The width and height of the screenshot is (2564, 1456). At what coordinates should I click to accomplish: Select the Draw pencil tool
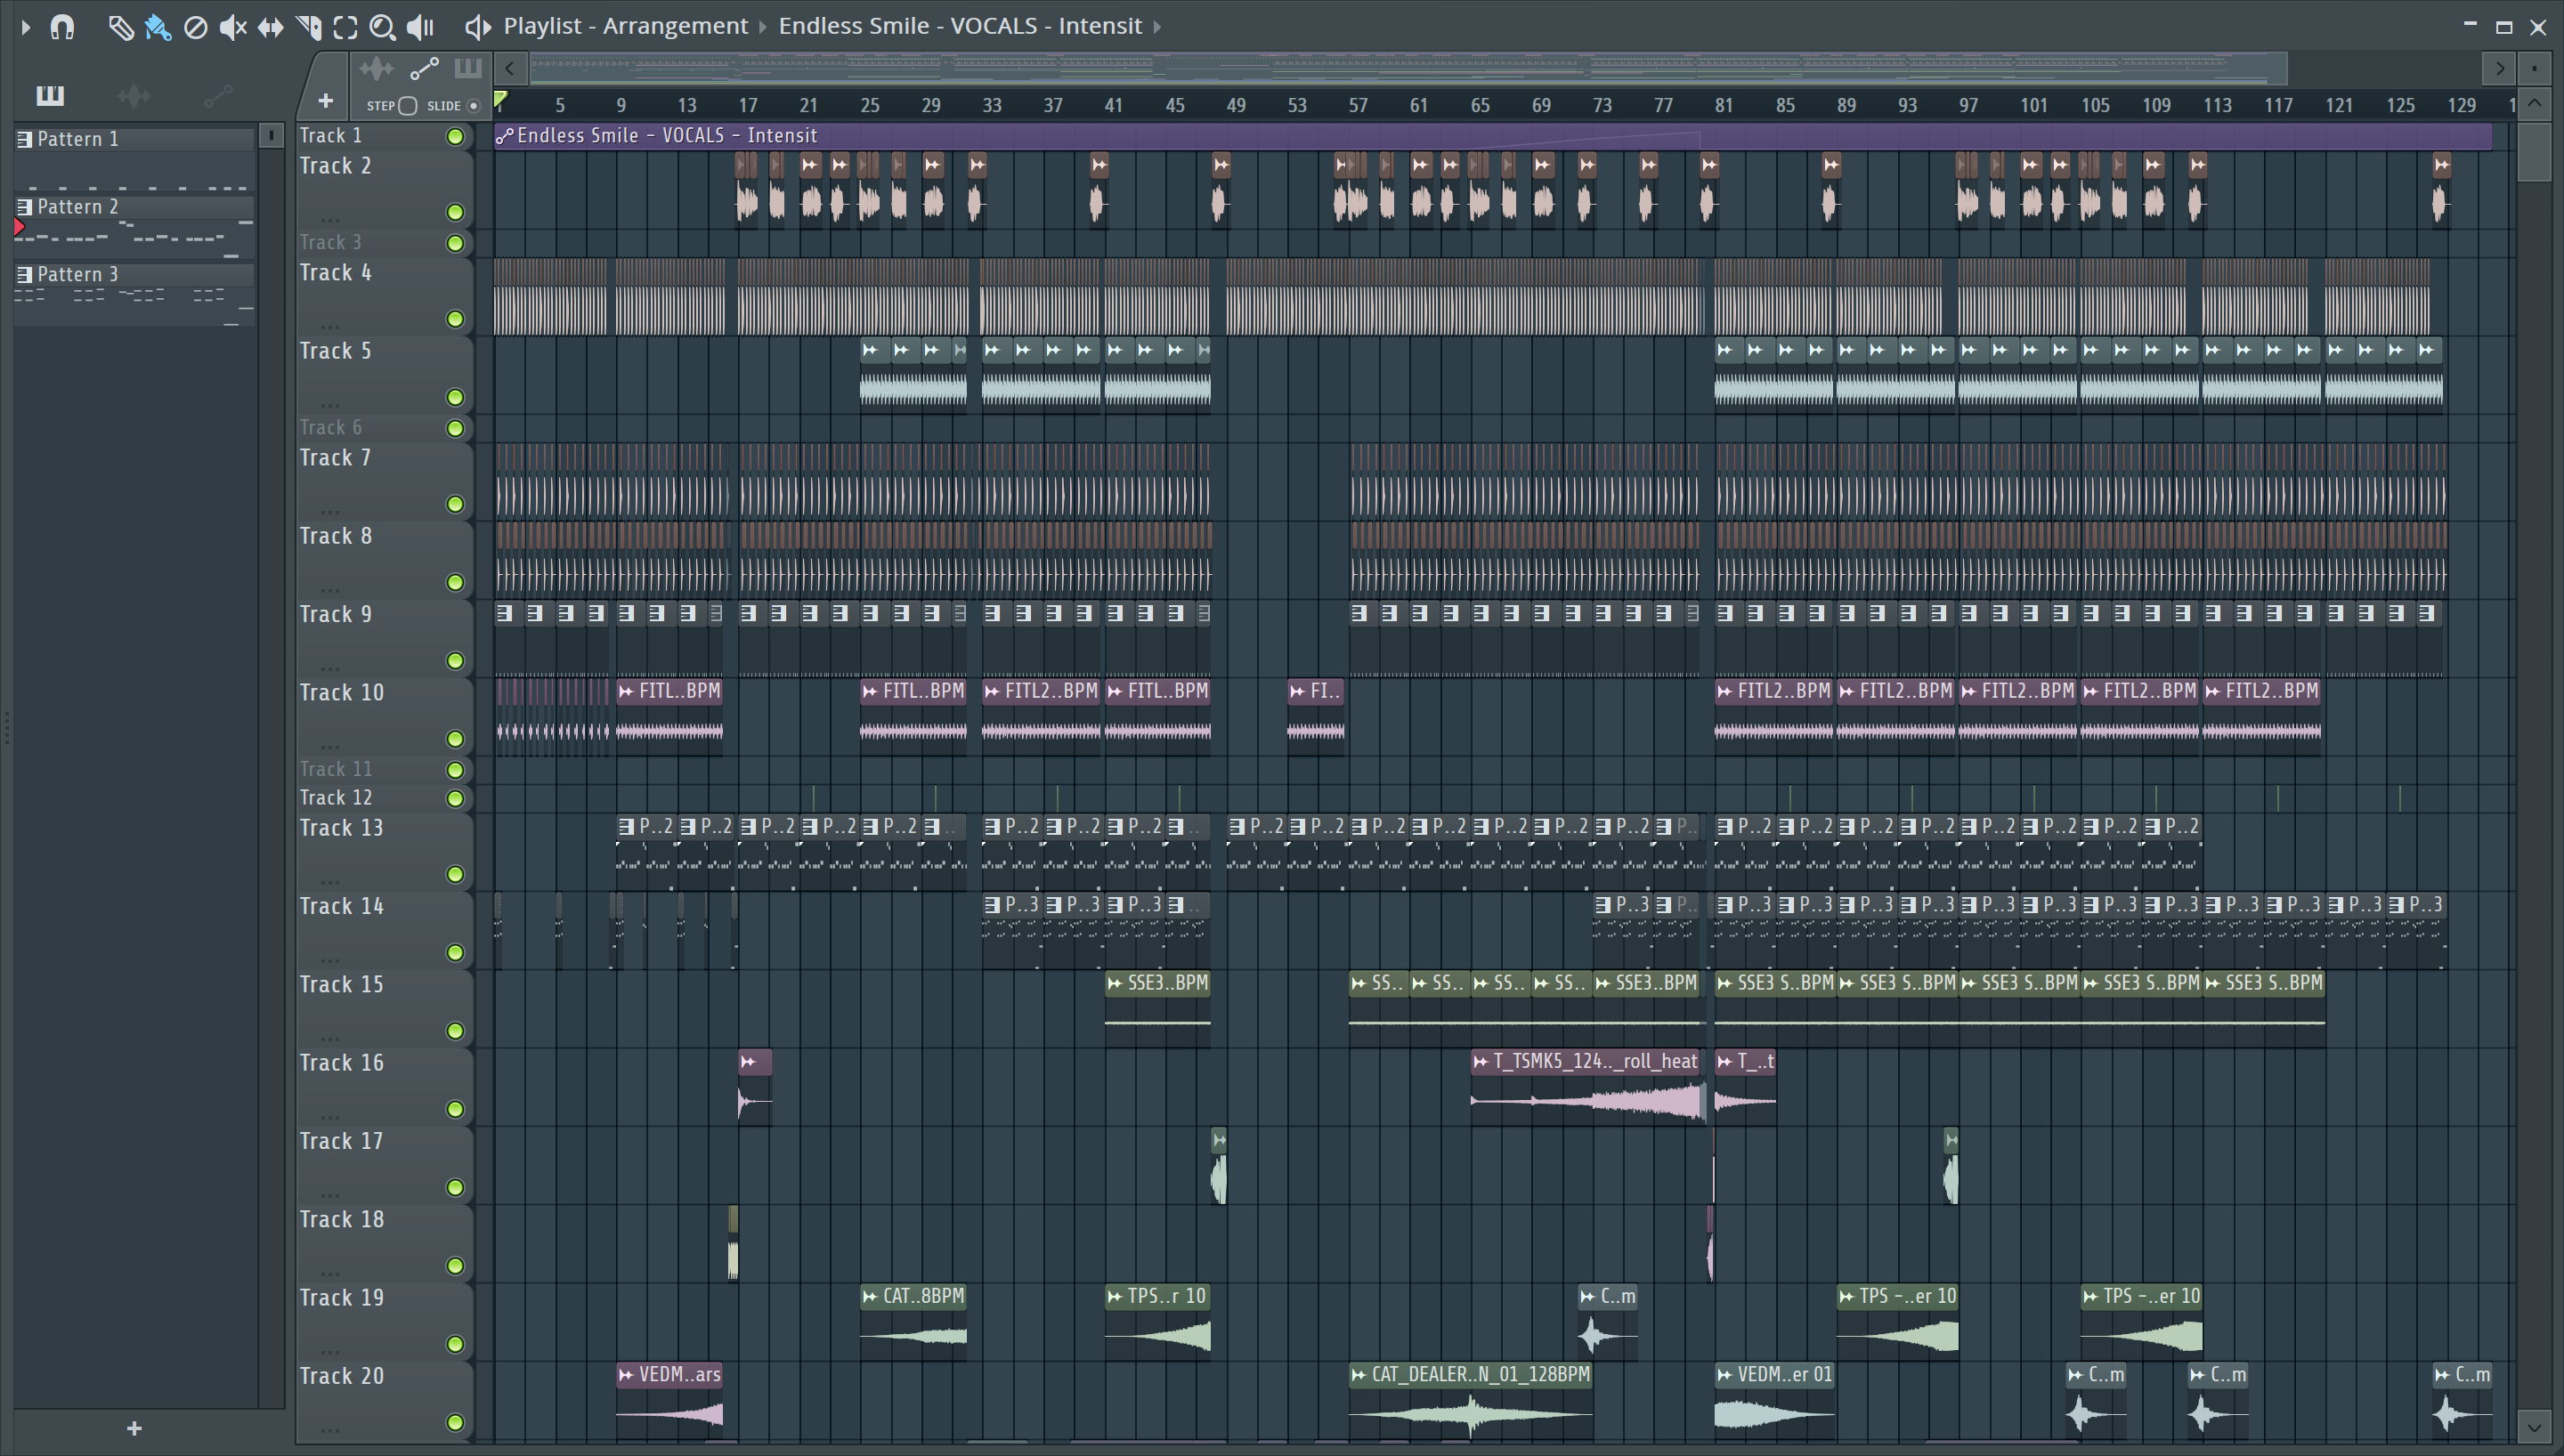(120, 27)
